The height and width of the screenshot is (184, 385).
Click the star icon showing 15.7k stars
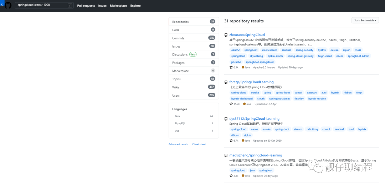(231, 104)
